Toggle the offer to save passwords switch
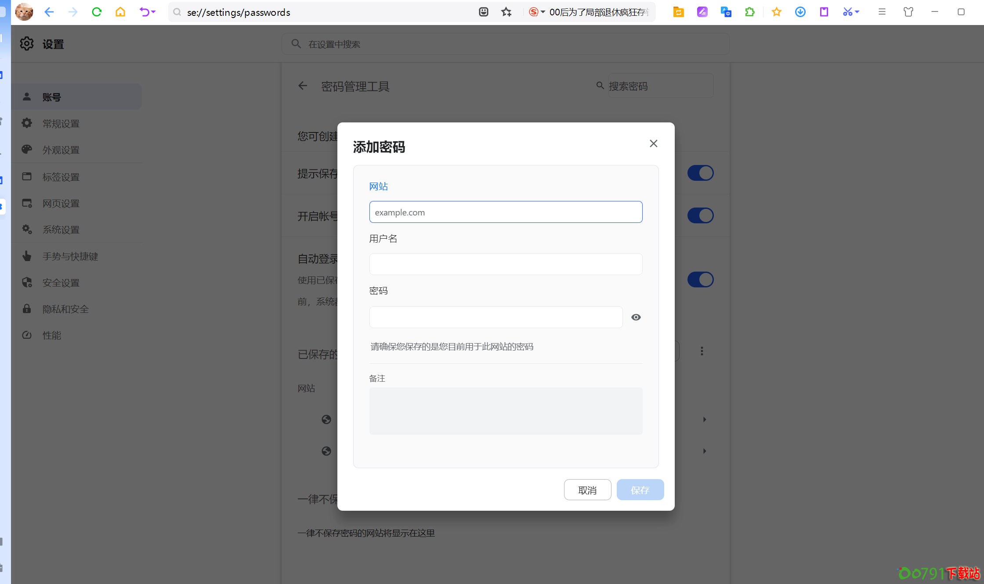Screen dimensions: 984x584 (700, 173)
